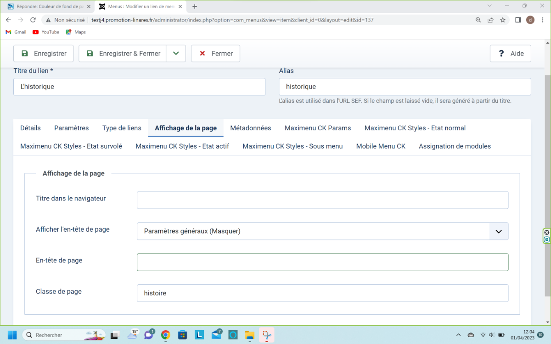Edit the Alias field
551x344 pixels.
405,87
